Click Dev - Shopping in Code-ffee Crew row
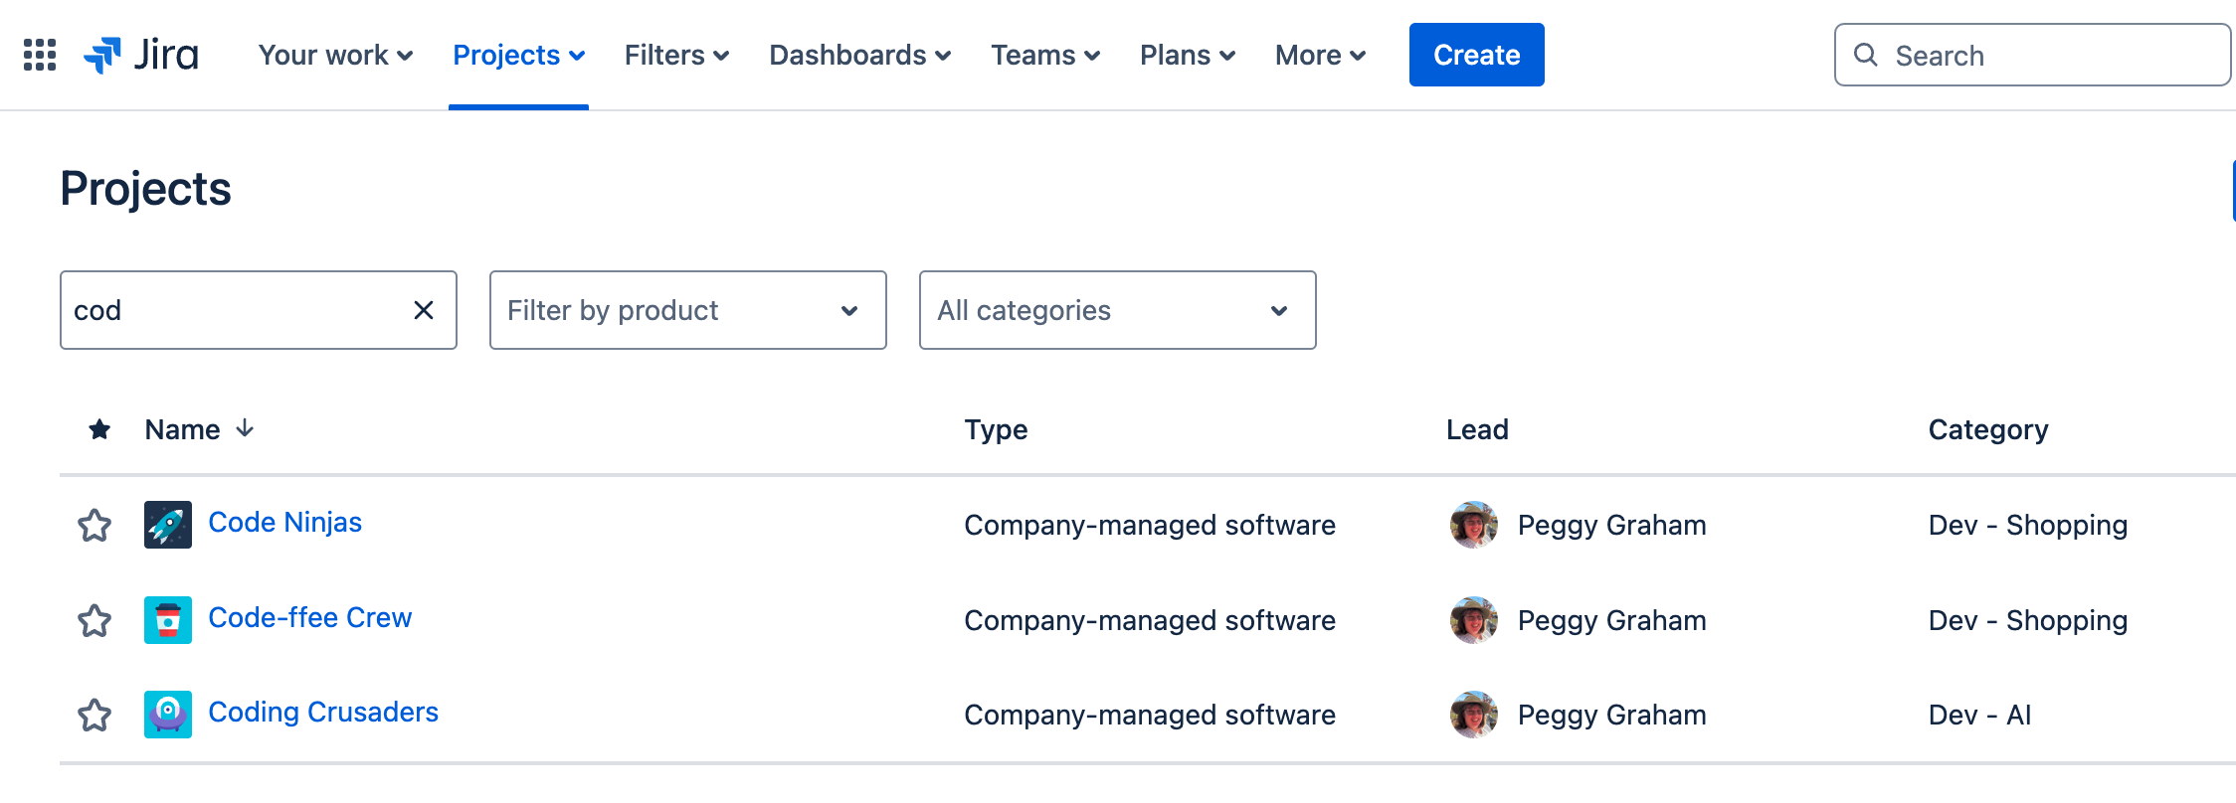This screenshot has height=803, width=2236. [2028, 620]
